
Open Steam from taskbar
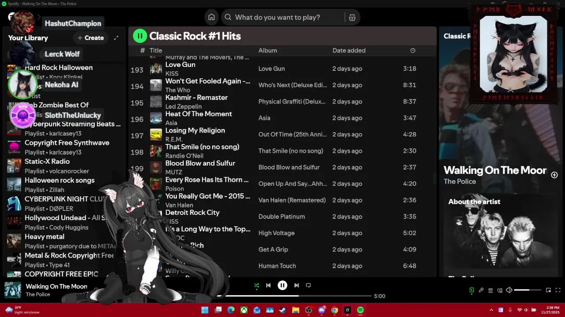[x=282, y=310]
